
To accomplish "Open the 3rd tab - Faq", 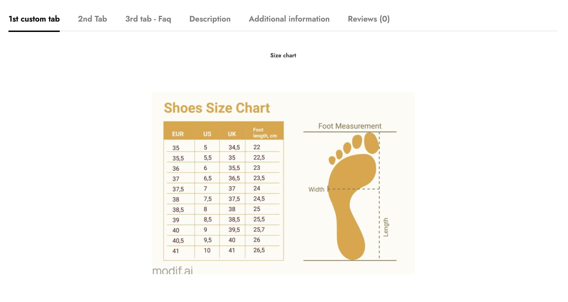I will click(x=148, y=19).
